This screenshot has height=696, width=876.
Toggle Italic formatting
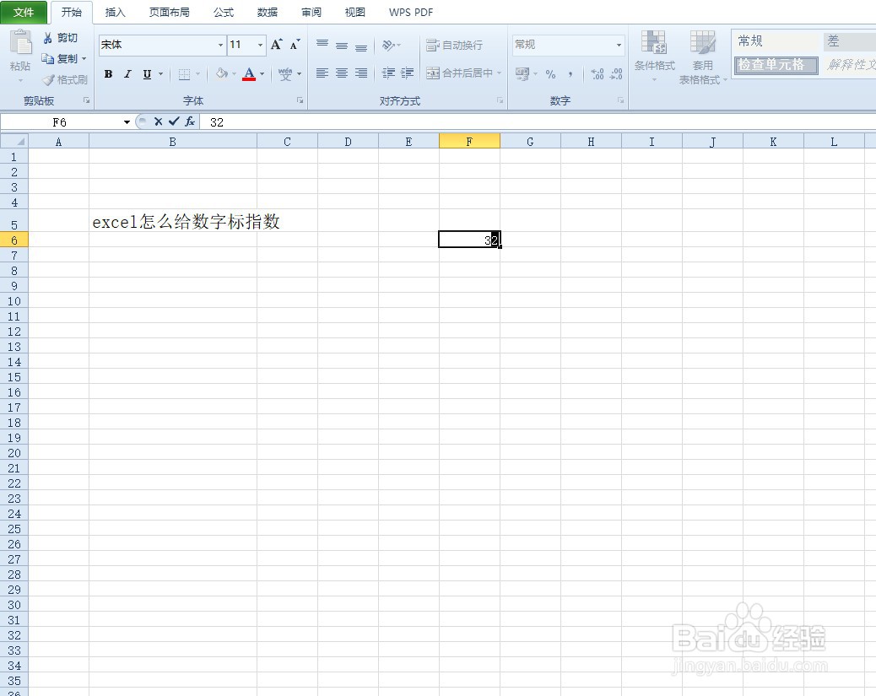pos(127,74)
